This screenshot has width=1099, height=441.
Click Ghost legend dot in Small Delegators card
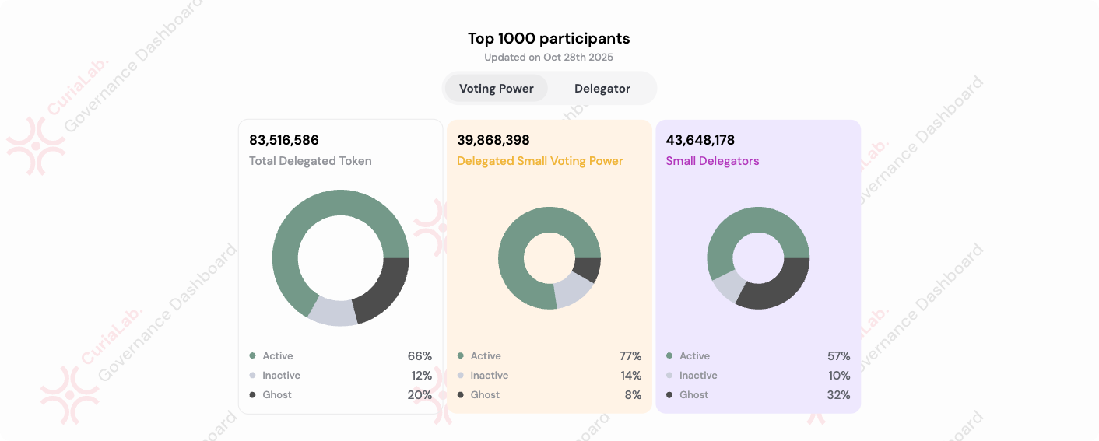[669, 395]
